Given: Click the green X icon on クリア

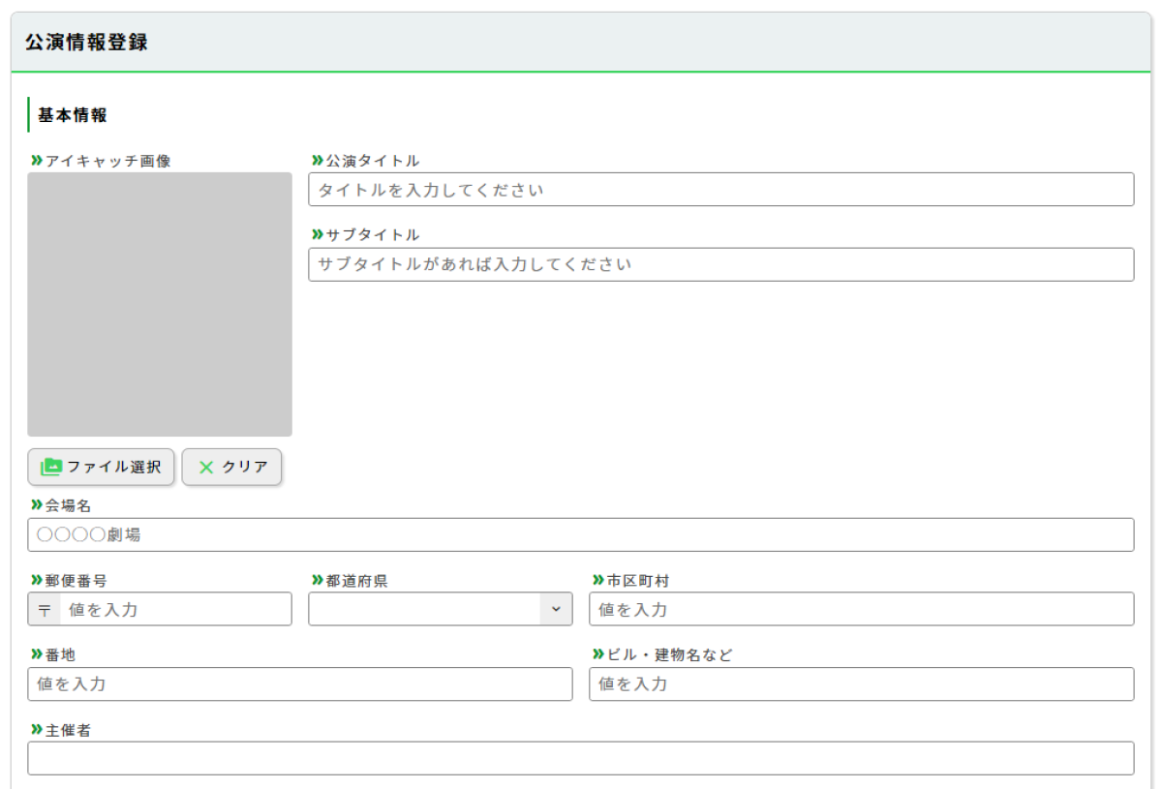Looking at the screenshot, I should point(205,467).
